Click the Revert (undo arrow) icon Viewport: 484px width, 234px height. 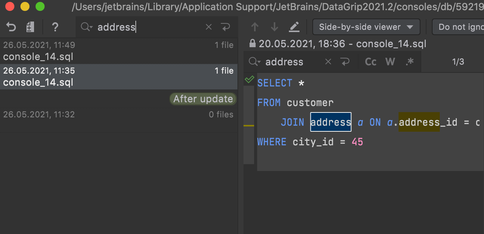click(x=11, y=27)
